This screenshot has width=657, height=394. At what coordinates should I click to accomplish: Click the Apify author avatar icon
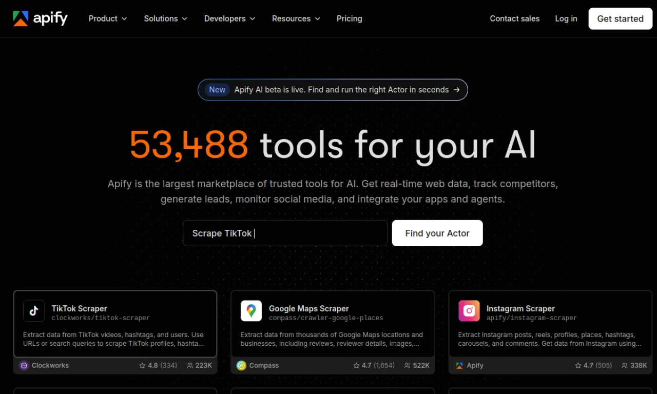pyautogui.click(x=459, y=365)
